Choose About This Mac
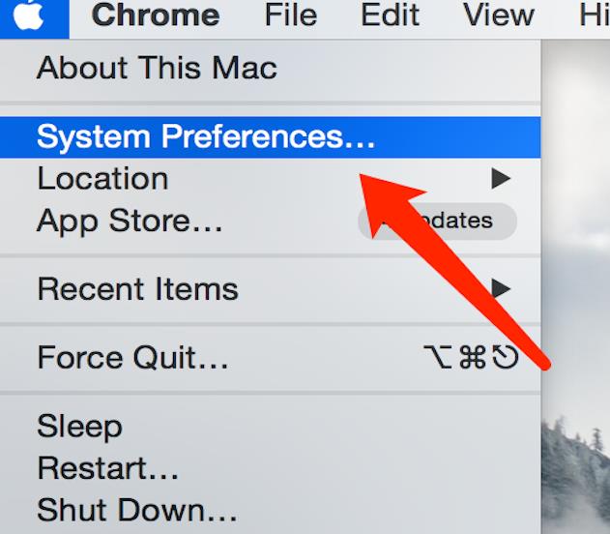The image size is (610, 534). tap(157, 68)
